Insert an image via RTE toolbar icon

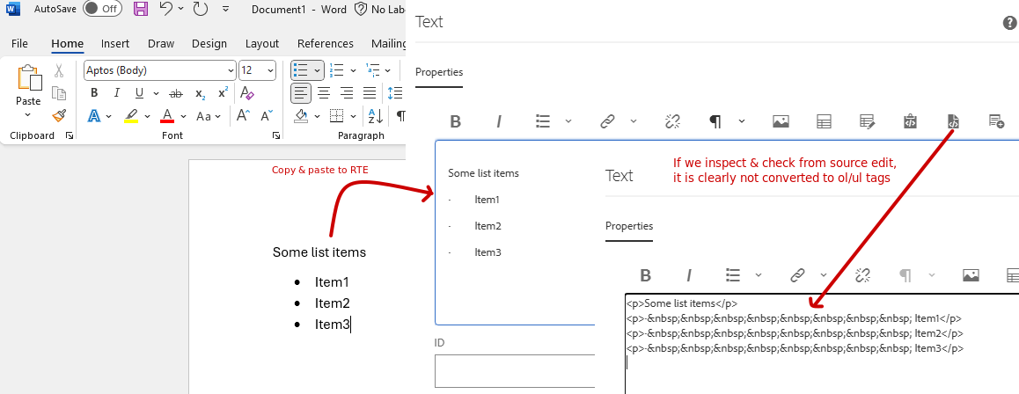click(x=781, y=121)
